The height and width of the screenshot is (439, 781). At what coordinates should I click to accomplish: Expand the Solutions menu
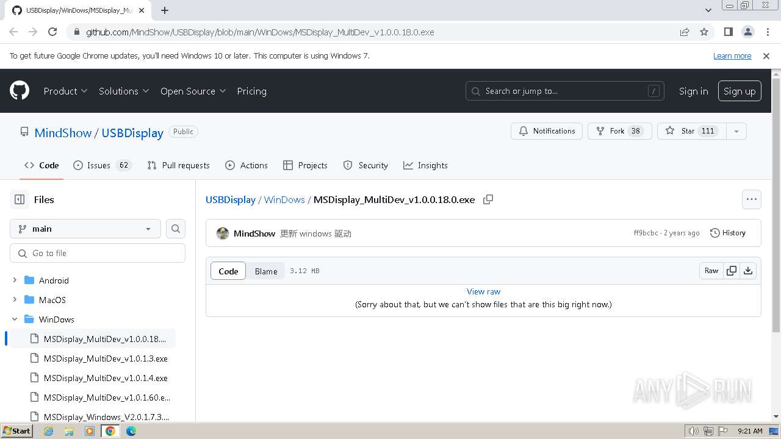(124, 91)
